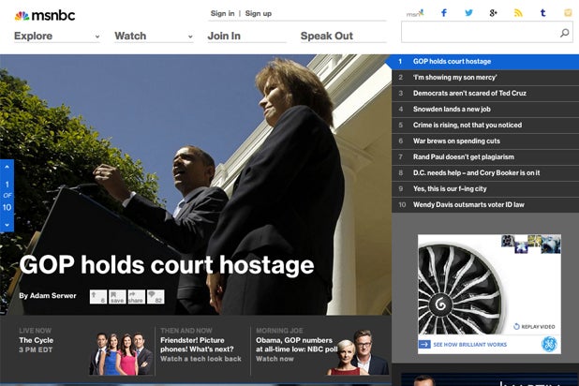Open the Twitter icon in header
The image size is (579, 386).
click(468, 13)
